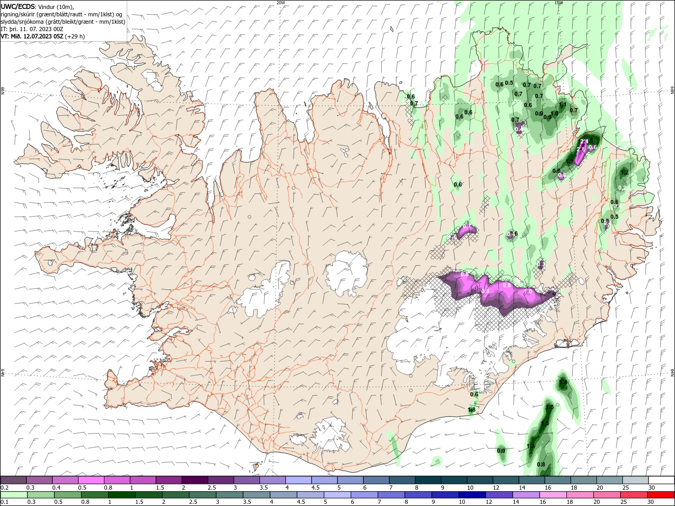Click the UWC/ECDS title text
The height and width of the screenshot is (506, 675).
(18, 6)
